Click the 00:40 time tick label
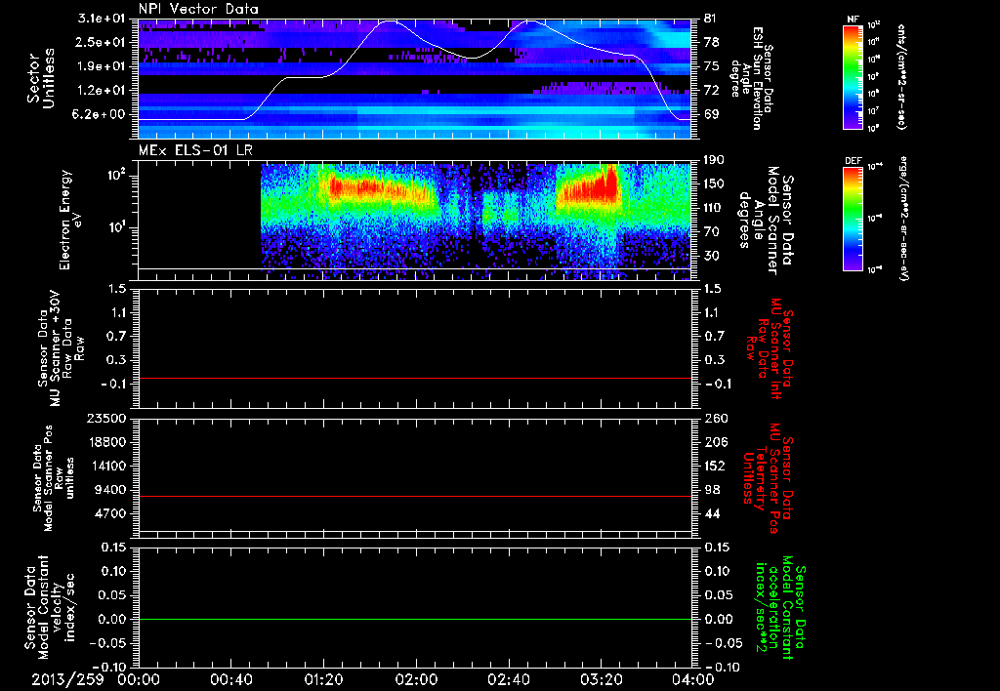The height and width of the screenshot is (691, 1000). (230, 679)
